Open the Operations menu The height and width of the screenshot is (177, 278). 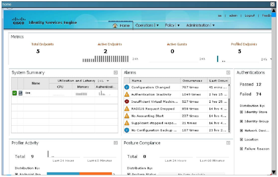click(144, 25)
